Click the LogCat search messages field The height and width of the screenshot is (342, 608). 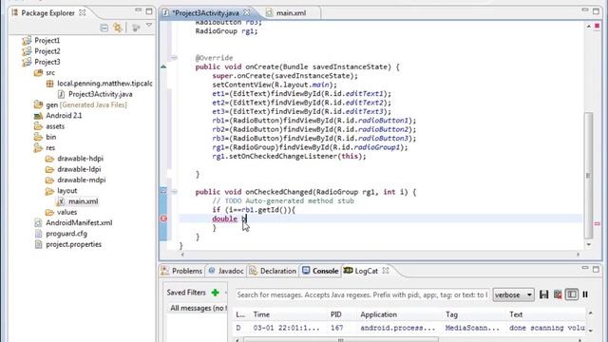pos(363,294)
